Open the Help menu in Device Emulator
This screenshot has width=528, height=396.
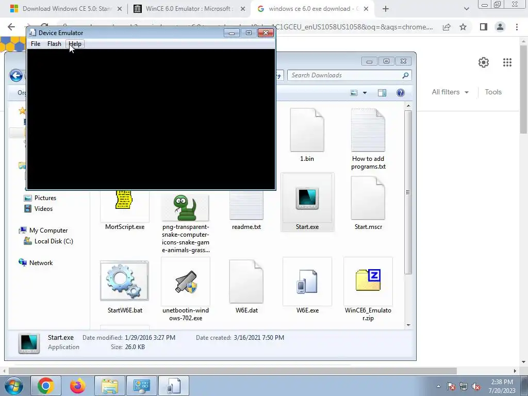tap(75, 44)
